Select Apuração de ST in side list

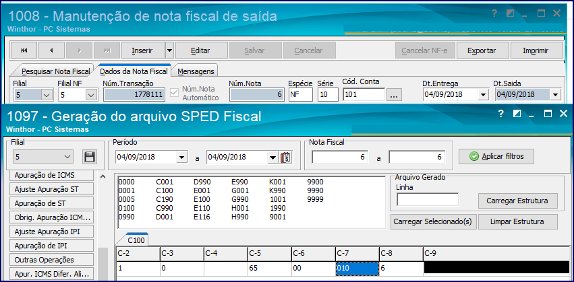coord(52,203)
